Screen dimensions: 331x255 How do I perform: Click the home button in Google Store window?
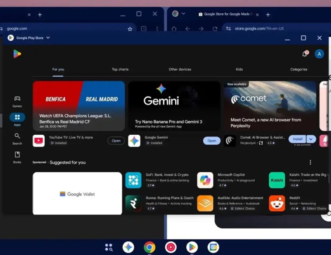pyautogui.click(x=174, y=29)
